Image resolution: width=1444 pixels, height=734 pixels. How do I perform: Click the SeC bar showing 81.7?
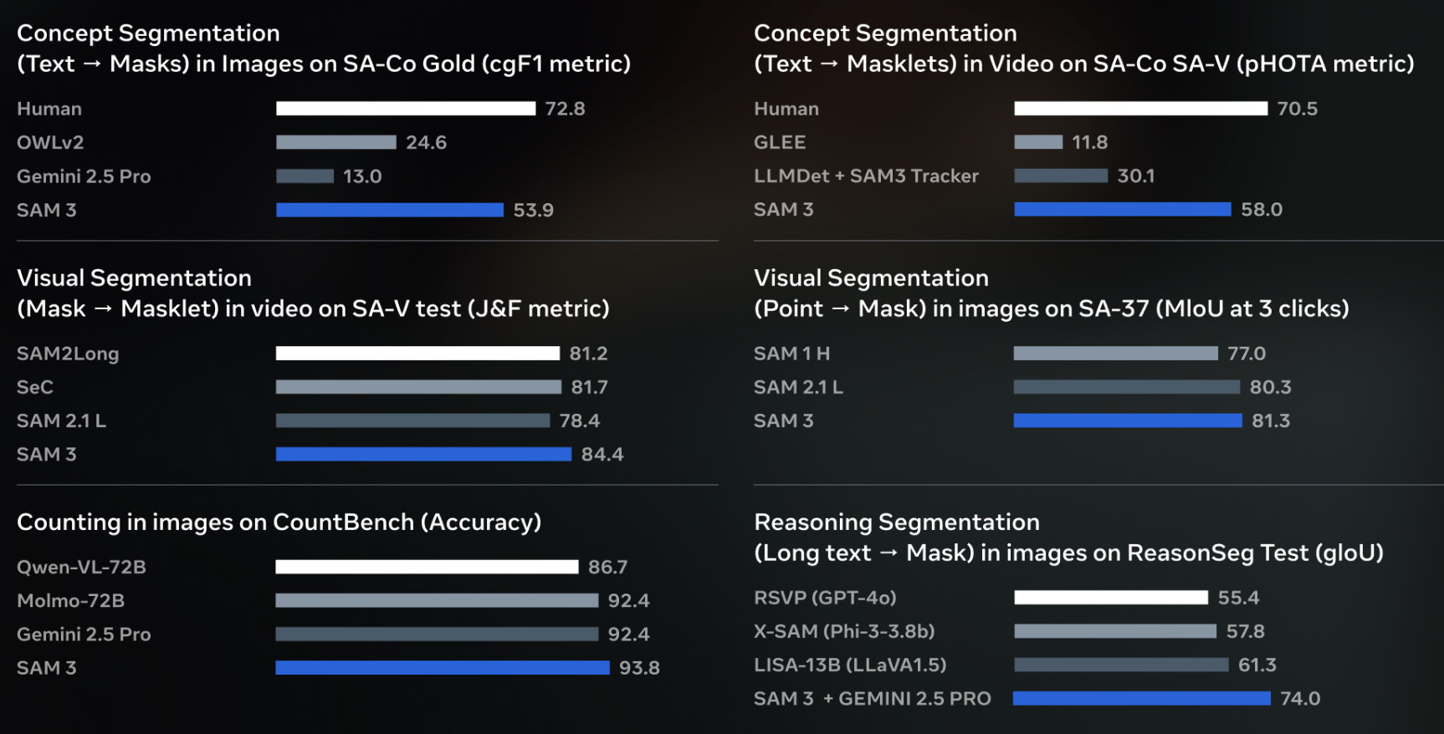[x=418, y=387]
